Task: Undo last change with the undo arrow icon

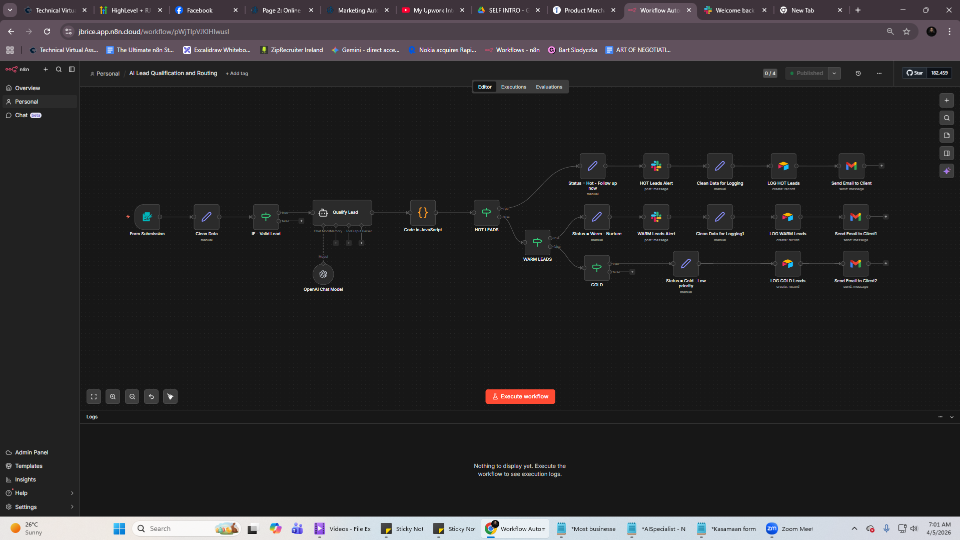Action: [x=151, y=396]
